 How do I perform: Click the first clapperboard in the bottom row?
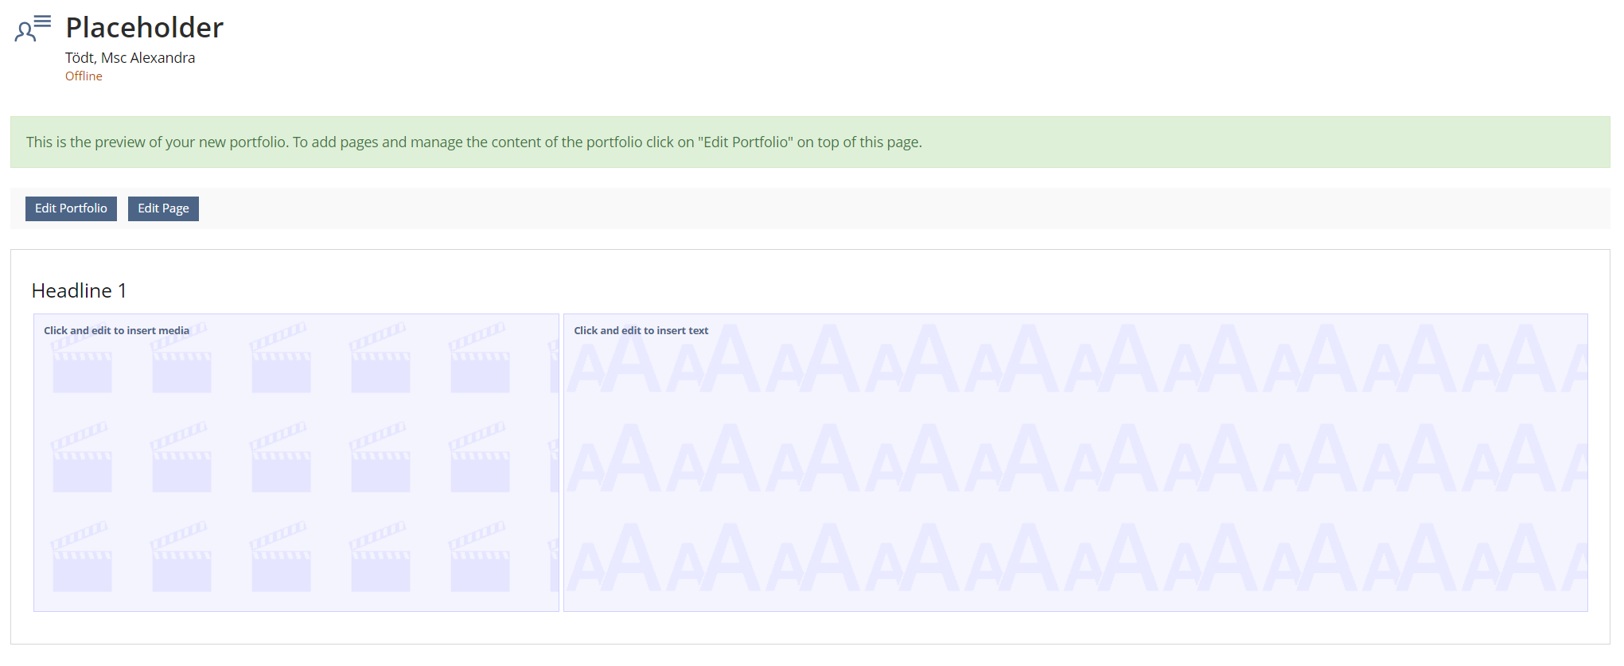(x=82, y=559)
